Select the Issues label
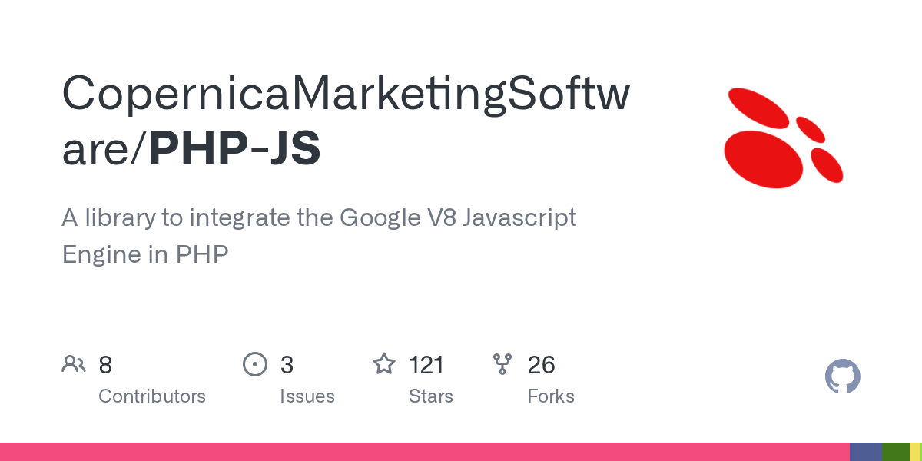Image resolution: width=922 pixels, height=461 pixels. click(307, 396)
